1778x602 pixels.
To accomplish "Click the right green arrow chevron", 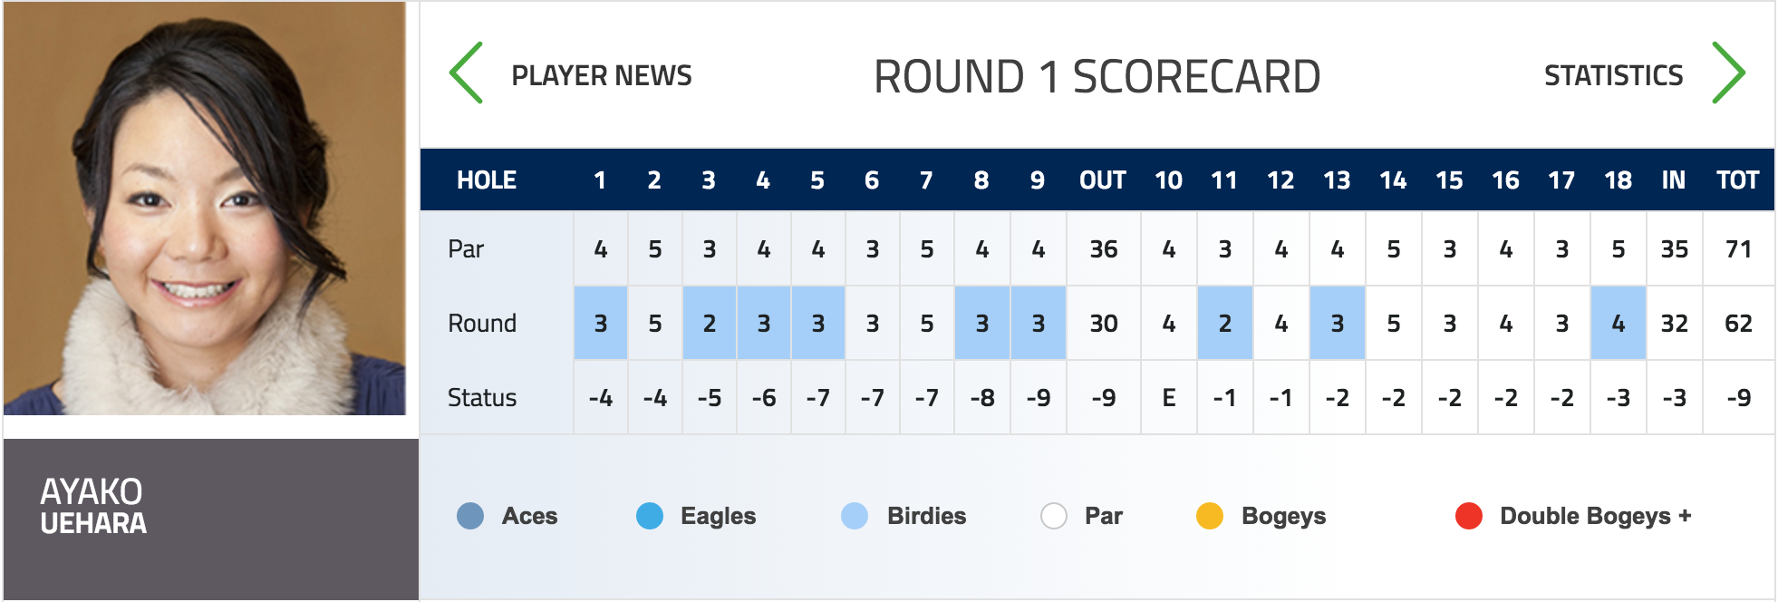I will coord(1728,73).
